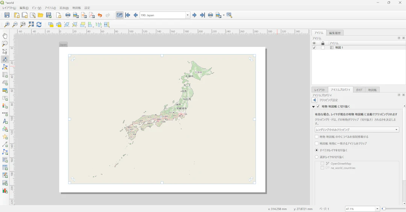Click the back arrow beside クリッピング設定
406x212 pixels.
(315, 100)
